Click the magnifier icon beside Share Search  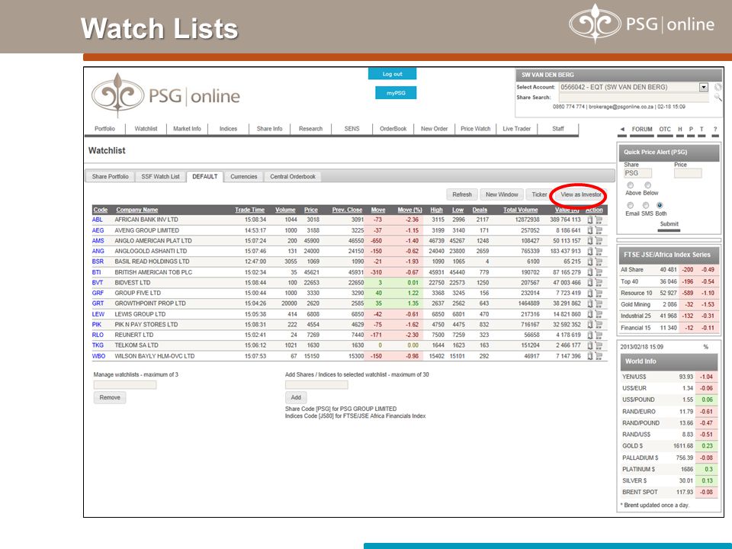tap(718, 97)
